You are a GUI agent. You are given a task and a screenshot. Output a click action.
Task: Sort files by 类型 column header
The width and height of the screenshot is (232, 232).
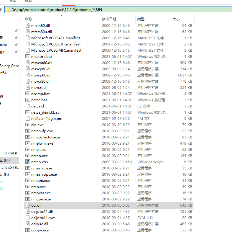point(141,19)
